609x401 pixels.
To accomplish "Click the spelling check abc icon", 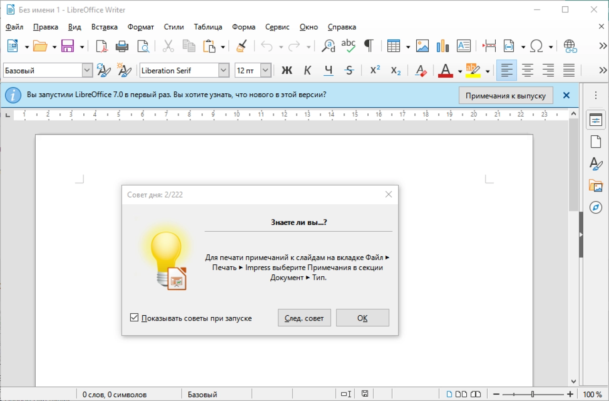I will (349, 46).
